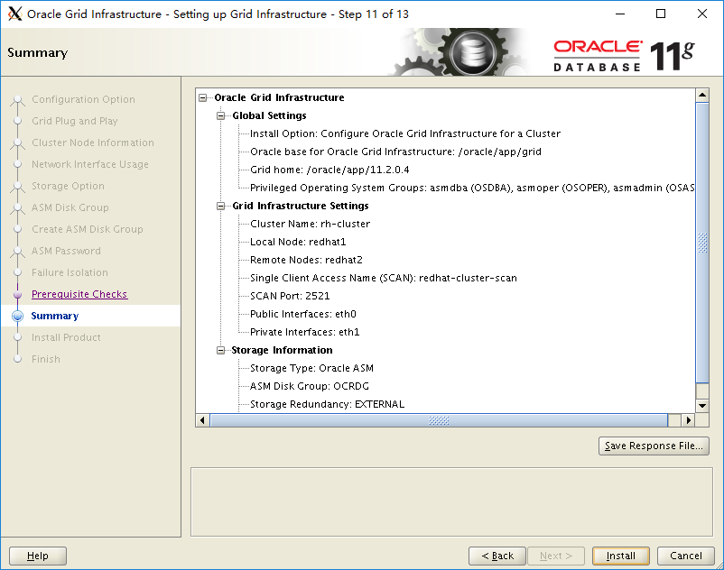Select the Finish step in sidebar
Viewport: 724px width, 570px height.
(x=46, y=359)
